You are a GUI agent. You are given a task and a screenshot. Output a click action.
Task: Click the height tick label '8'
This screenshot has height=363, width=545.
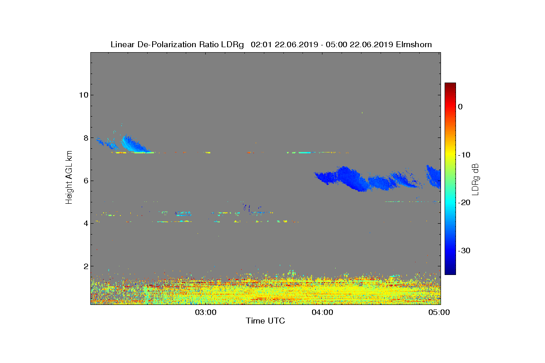coord(85,138)
